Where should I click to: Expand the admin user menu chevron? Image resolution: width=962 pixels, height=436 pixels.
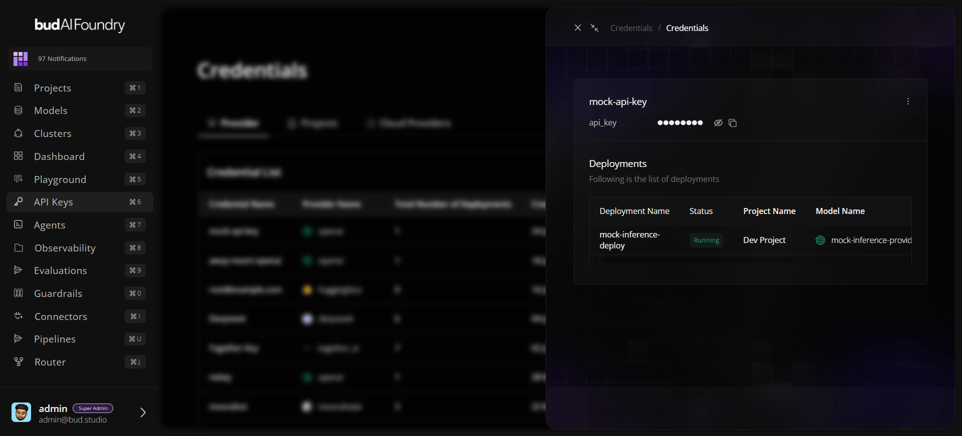pyautogui.click(x=143, y=412)
